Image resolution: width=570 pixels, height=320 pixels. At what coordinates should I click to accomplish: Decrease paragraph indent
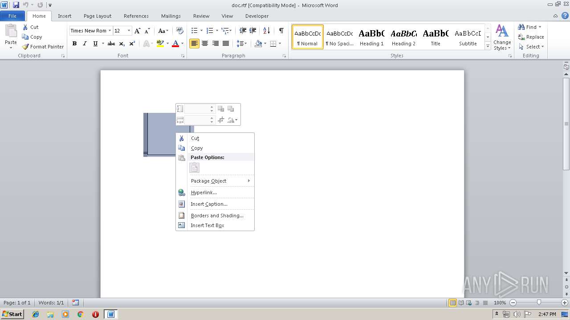[x=243, y=31]
